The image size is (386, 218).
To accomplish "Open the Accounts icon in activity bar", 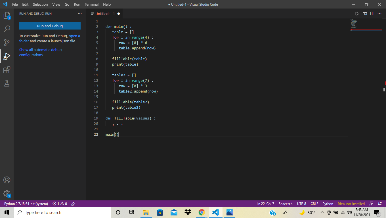I will pyautogui.click(x=7, y=180).
